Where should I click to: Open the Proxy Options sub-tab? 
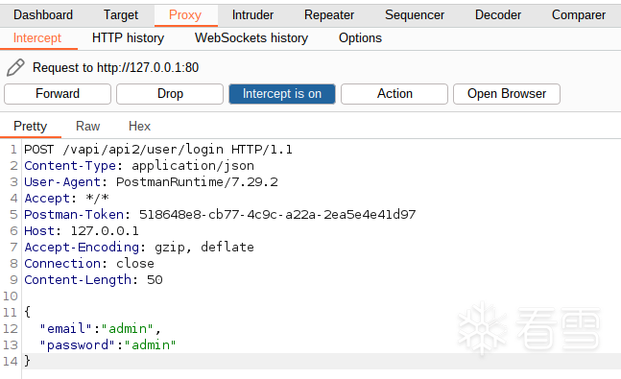[360, 38]
